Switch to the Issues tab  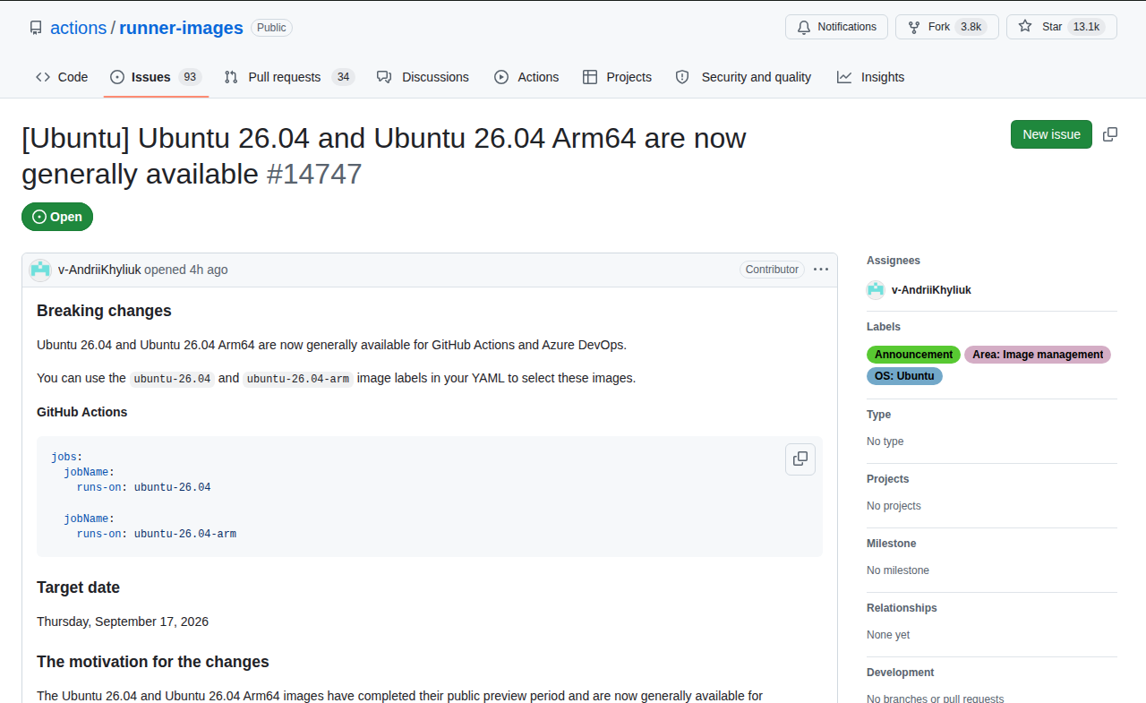click(156, 77)
